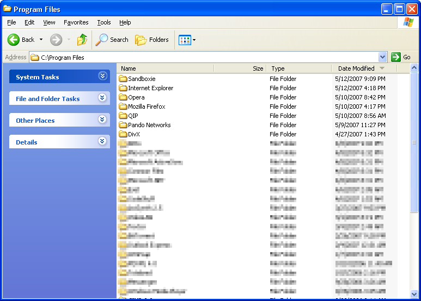This screenshot has width=421, height=301.
Task: Click the green Go arrow
Action: tap(396, 57)
